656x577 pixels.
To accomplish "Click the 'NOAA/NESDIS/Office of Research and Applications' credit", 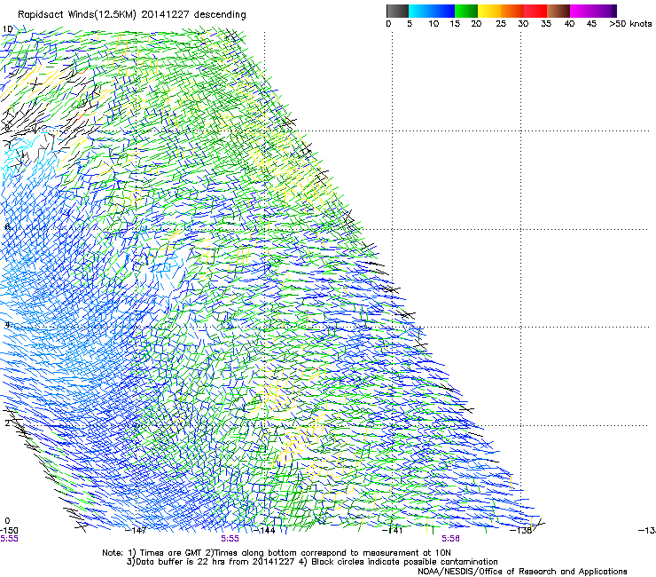I will click(522, 572).
